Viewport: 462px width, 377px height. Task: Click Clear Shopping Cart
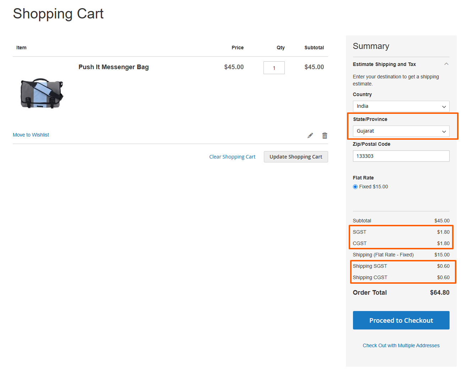pos(232,157)
